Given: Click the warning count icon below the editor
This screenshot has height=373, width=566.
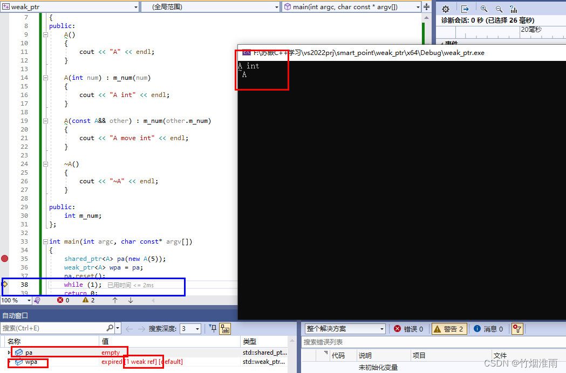Looking at the screenshot, I should (87, 300).
